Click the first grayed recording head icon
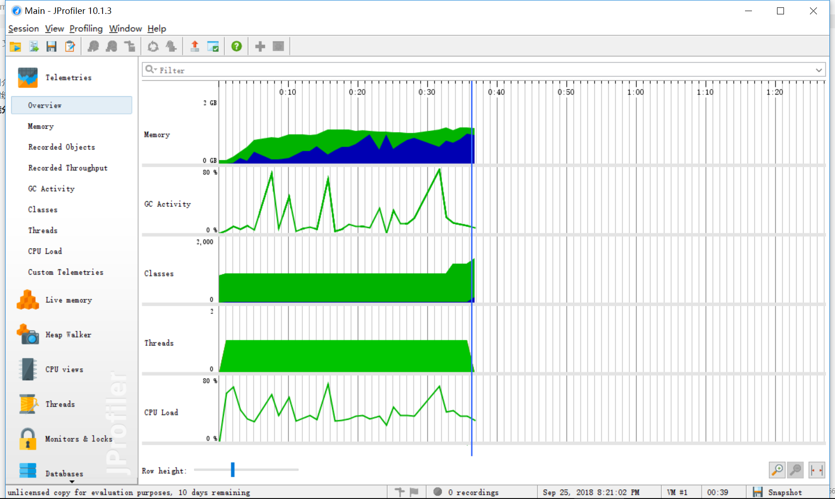835x499 pixels. [93, 46]
